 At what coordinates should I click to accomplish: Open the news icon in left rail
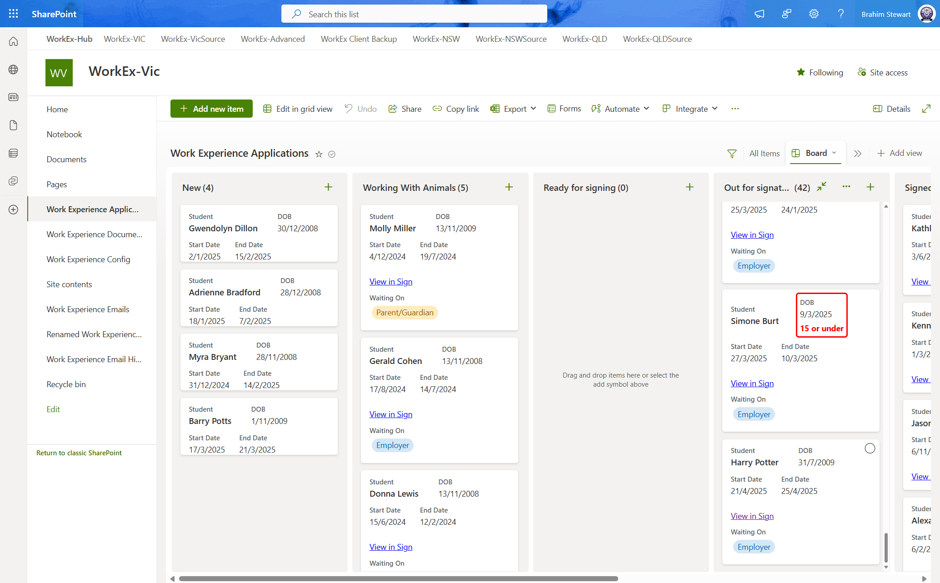13,97
